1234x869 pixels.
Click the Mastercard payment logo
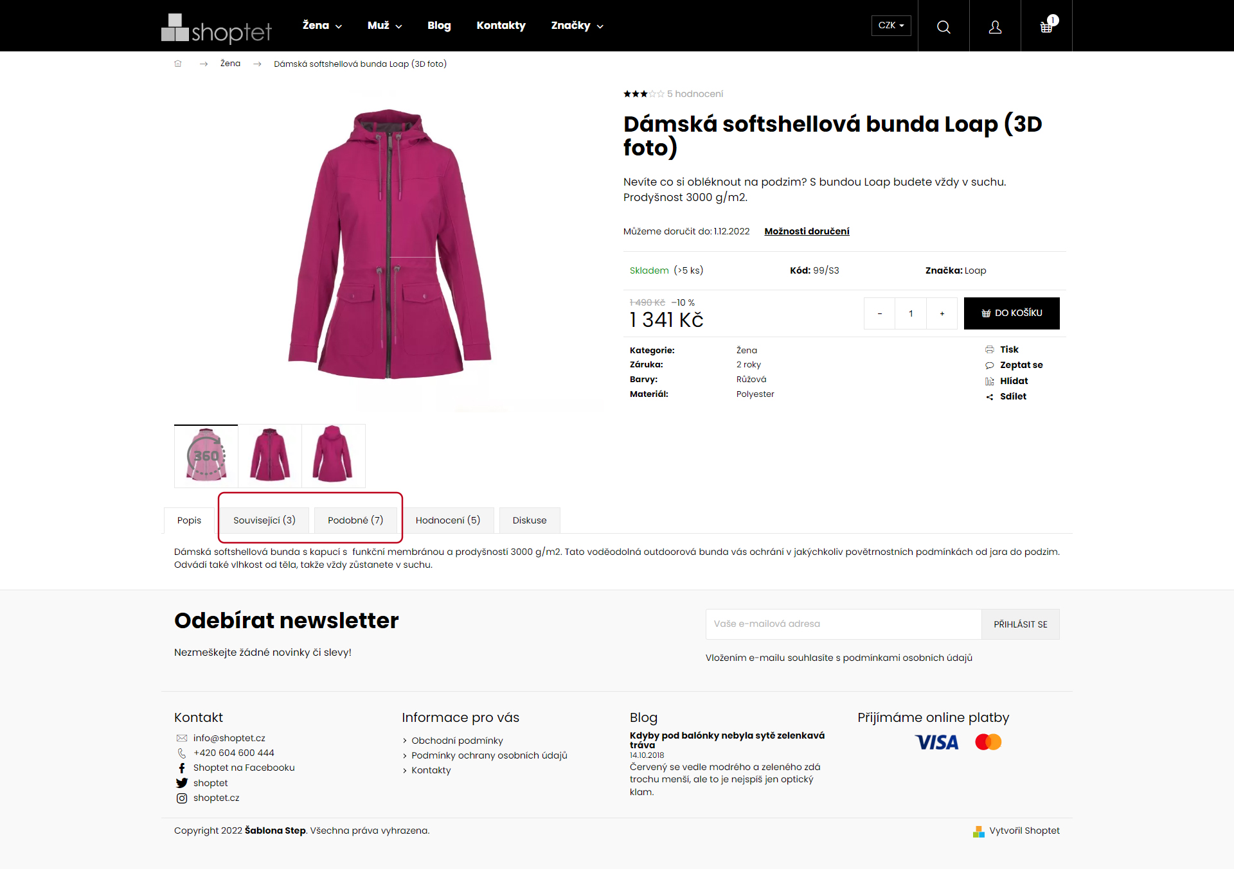(x=988, y=742)
